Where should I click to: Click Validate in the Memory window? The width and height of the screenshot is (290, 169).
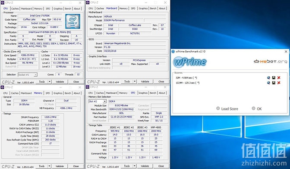click(60, 166)
